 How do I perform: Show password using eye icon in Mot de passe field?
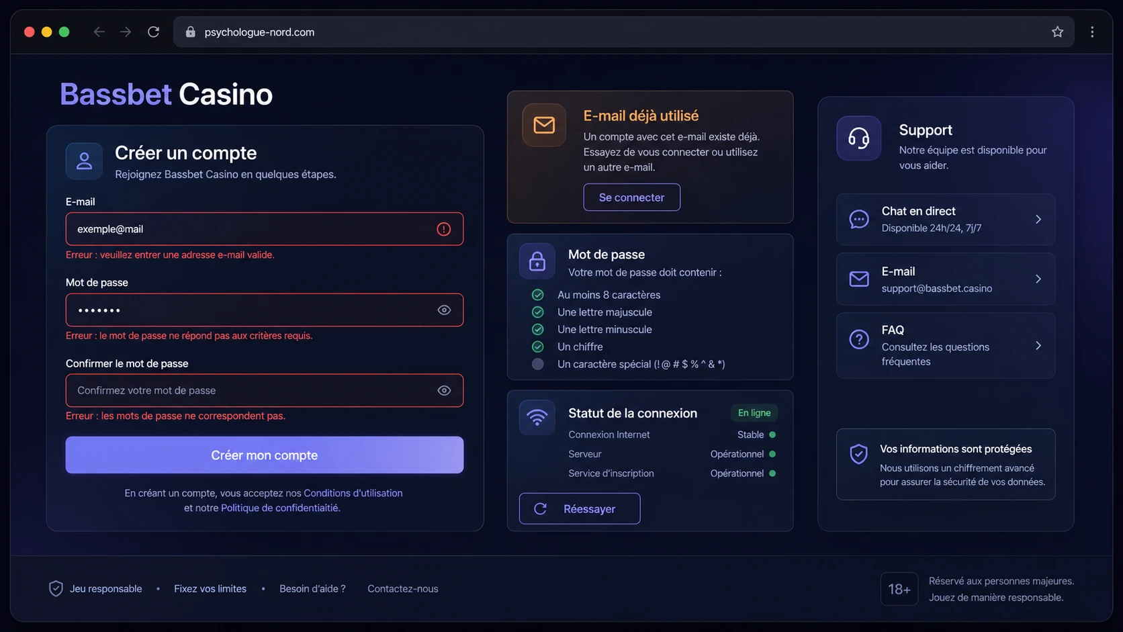(x=444, y=310)
